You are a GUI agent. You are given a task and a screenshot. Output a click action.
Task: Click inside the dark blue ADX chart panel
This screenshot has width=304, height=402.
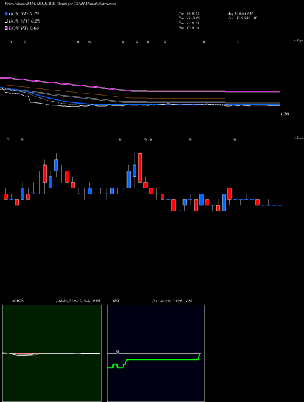click(x=156, y=353)
